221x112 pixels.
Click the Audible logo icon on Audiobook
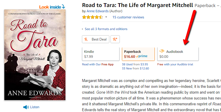click(162, 51)
